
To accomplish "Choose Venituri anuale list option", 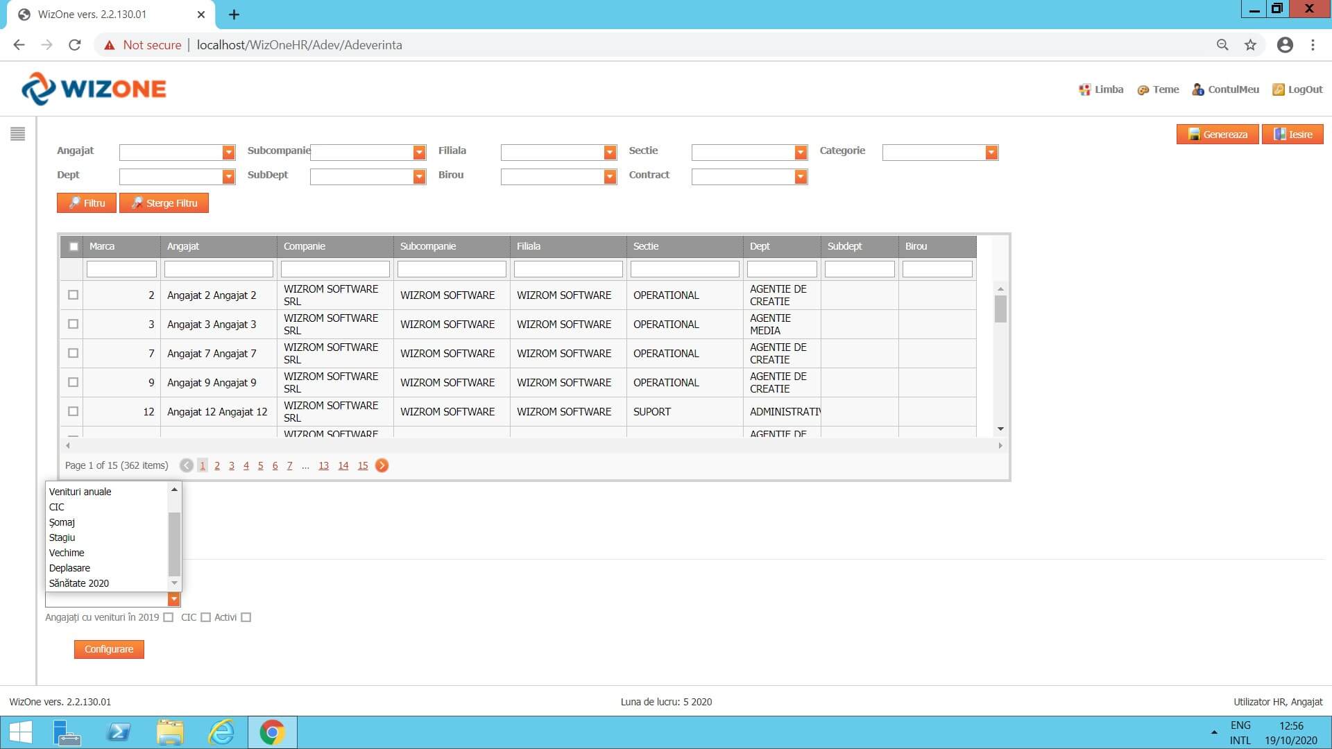I will tap(80, 492).
